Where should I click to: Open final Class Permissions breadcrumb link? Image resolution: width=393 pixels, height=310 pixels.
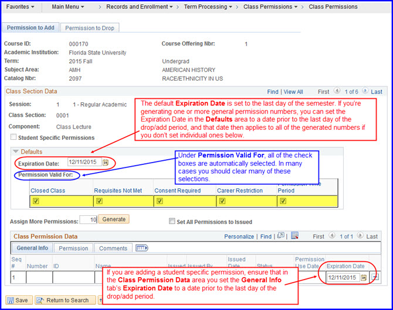pyautogui.click(x=333, y=7)
